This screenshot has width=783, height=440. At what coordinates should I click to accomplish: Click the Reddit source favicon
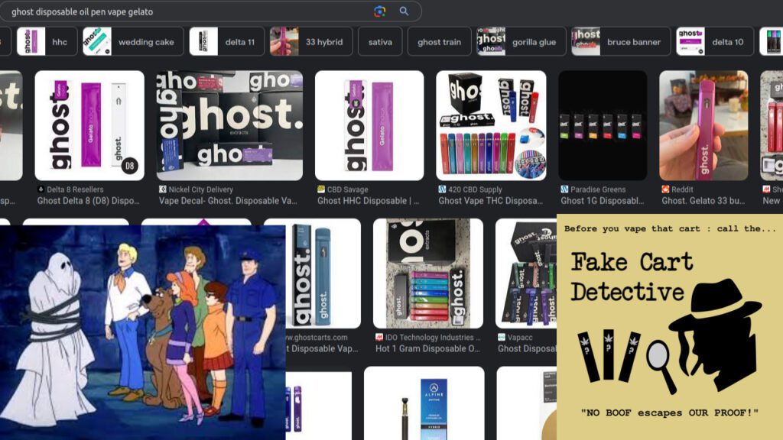pyautogui.click(x=665, y=189)
